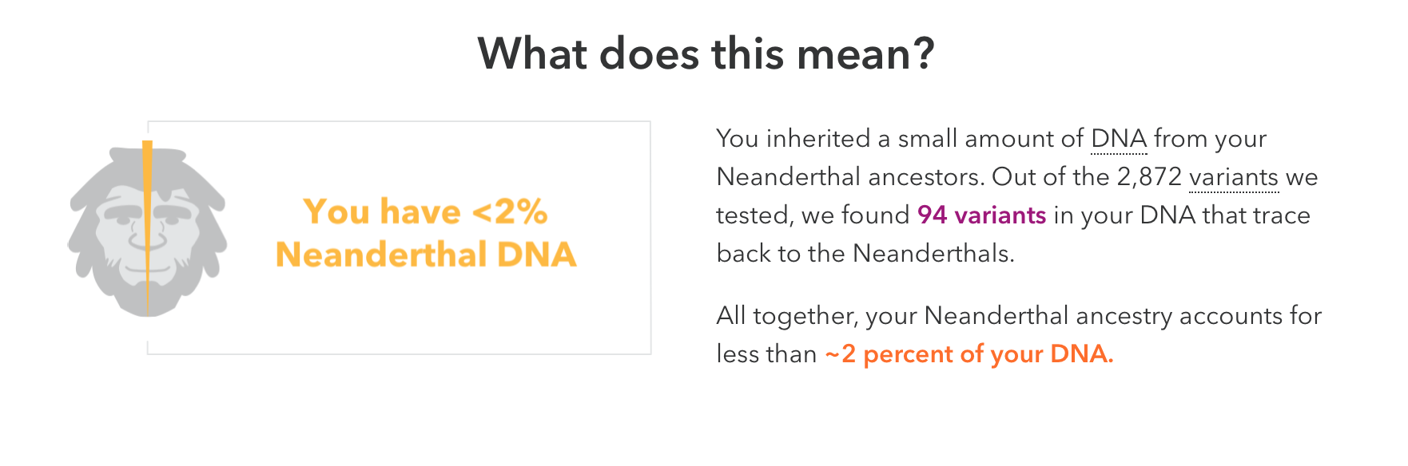This screenshot has width=1408, height=466.
Task: Click the 'Neanderthal DNA' orange label
Action: pos(426,255)
